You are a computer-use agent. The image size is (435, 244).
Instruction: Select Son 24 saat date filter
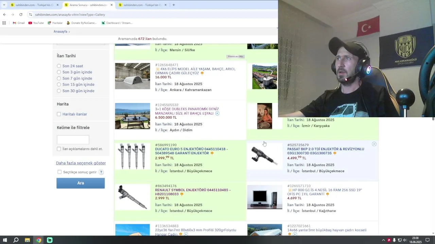(x=59, y=66)
